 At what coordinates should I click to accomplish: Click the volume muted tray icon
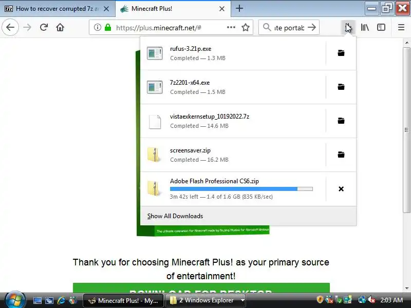click(x=371, y=300)
